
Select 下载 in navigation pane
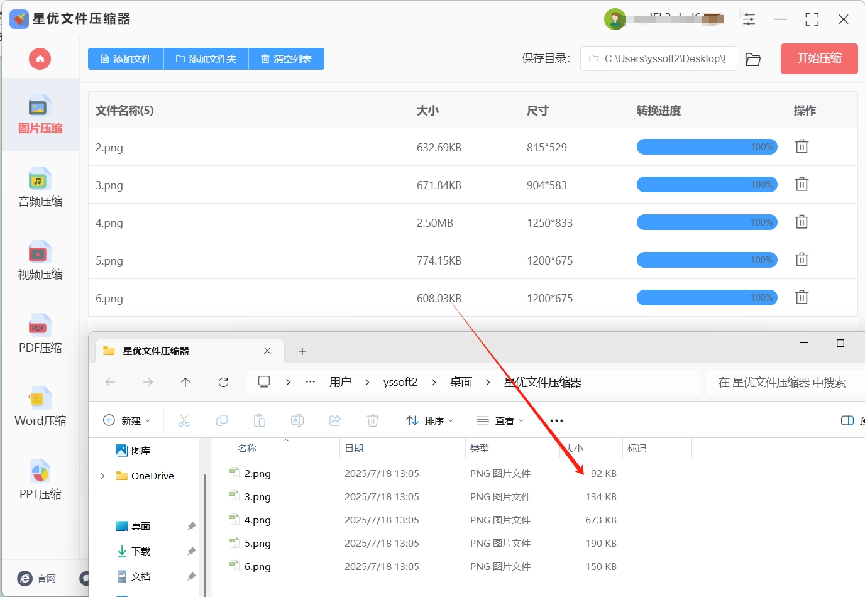pos(133,551)
